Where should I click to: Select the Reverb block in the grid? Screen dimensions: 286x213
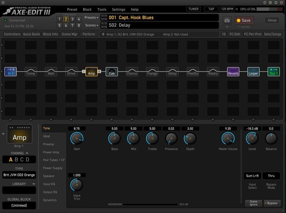(x=233, y=72)
